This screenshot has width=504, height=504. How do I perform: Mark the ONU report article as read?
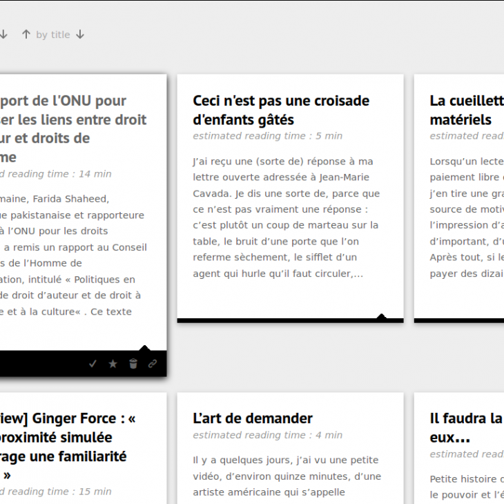click(x=93, y=364)
